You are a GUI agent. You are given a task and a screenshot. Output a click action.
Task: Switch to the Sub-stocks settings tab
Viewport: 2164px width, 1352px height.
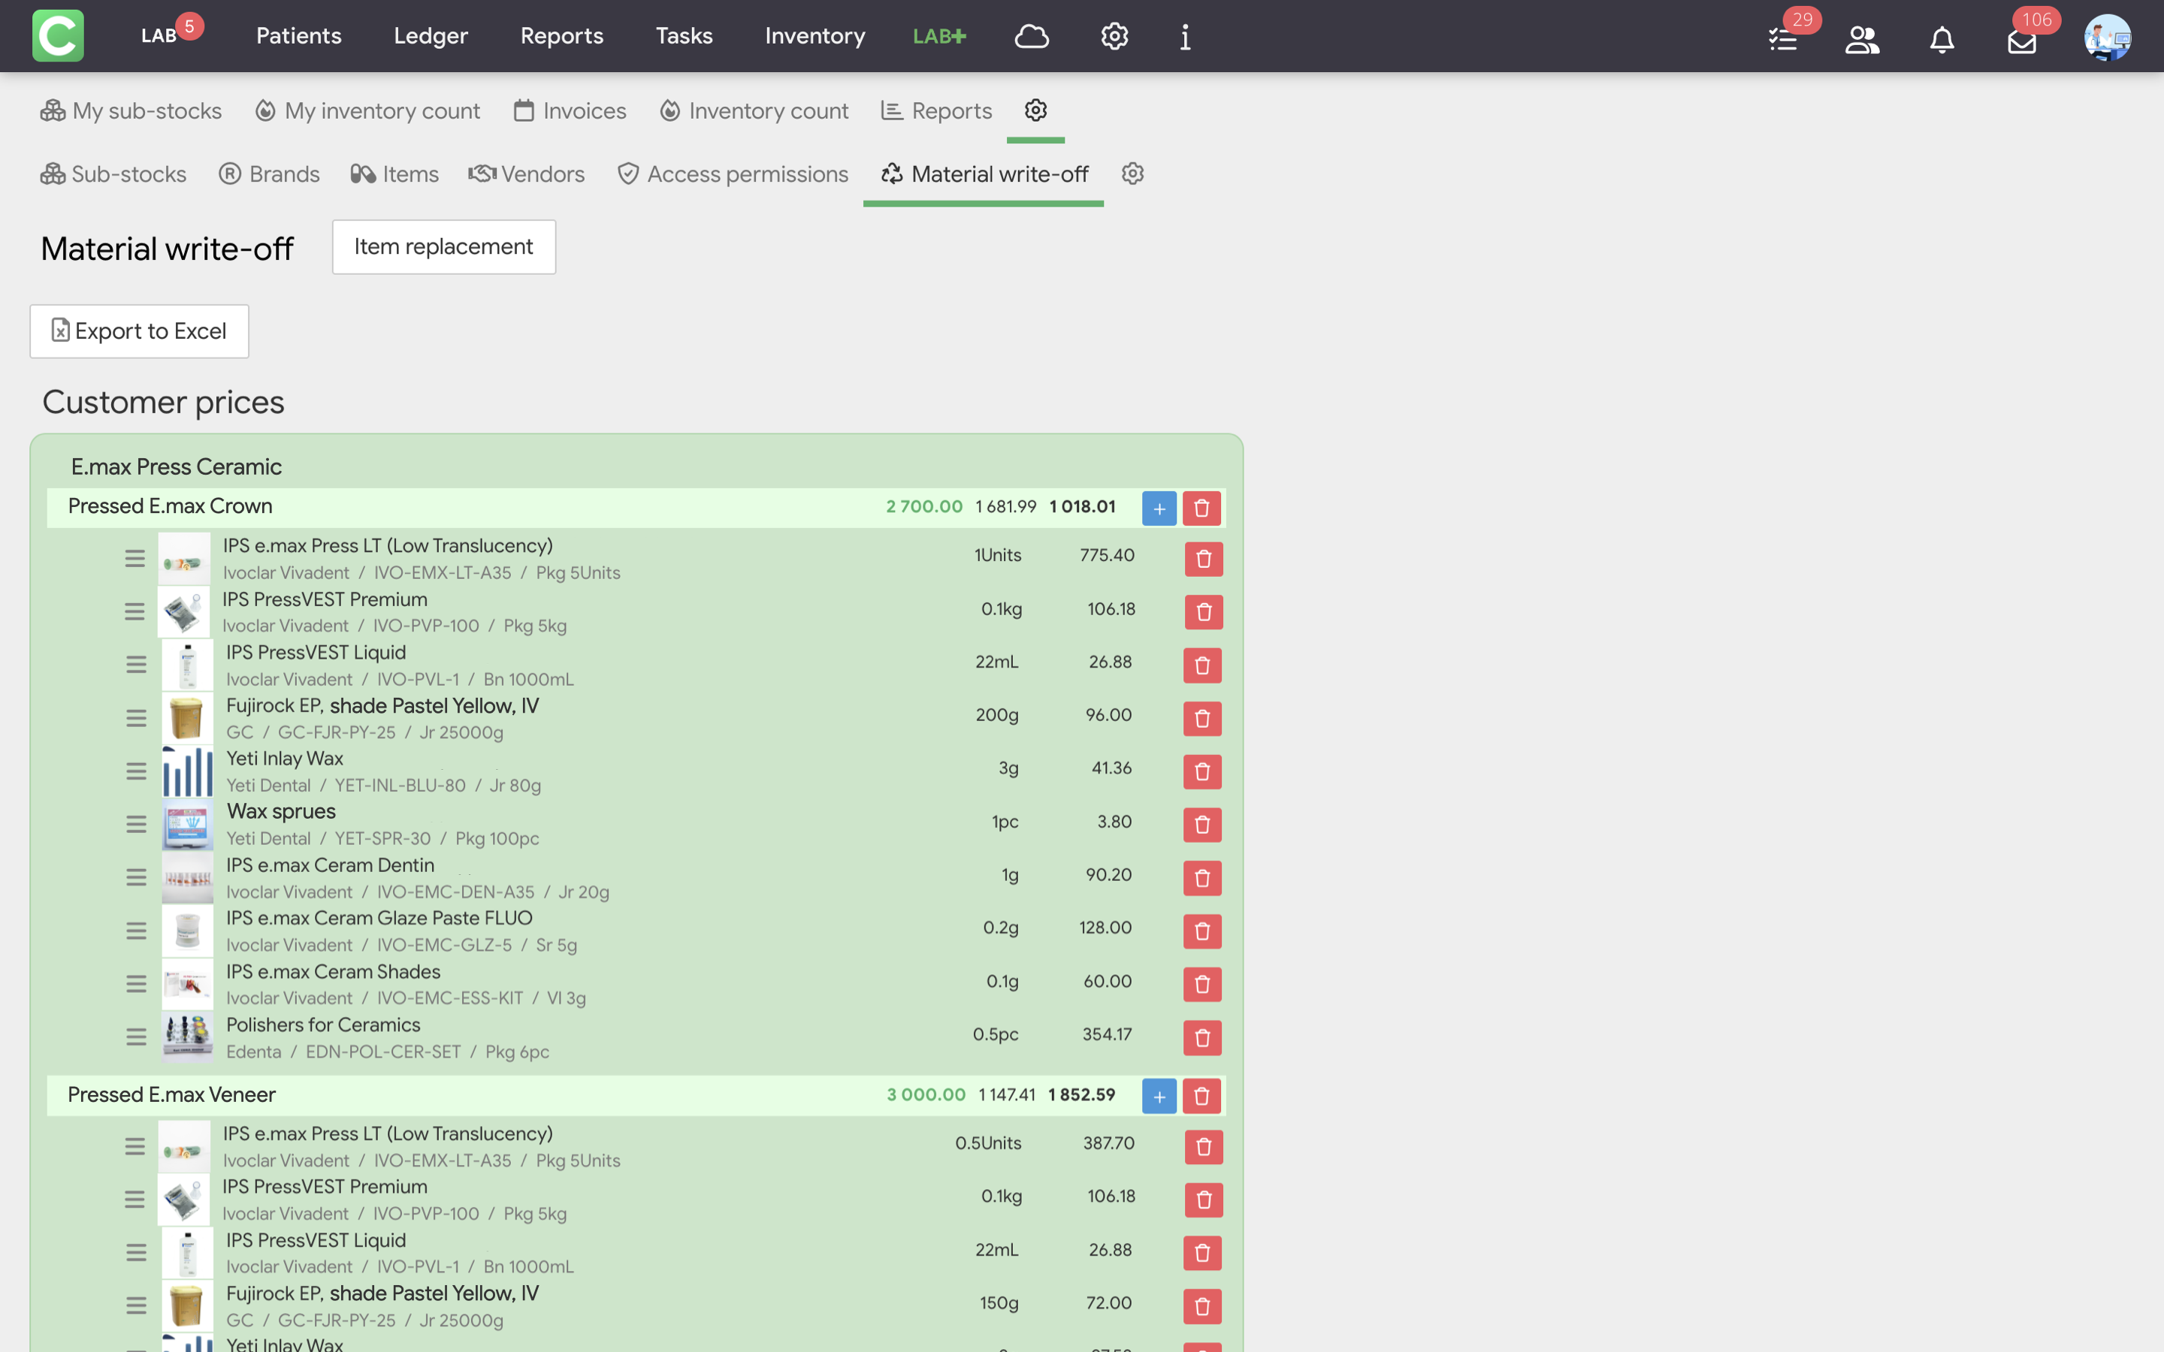[x=113, y=174]
